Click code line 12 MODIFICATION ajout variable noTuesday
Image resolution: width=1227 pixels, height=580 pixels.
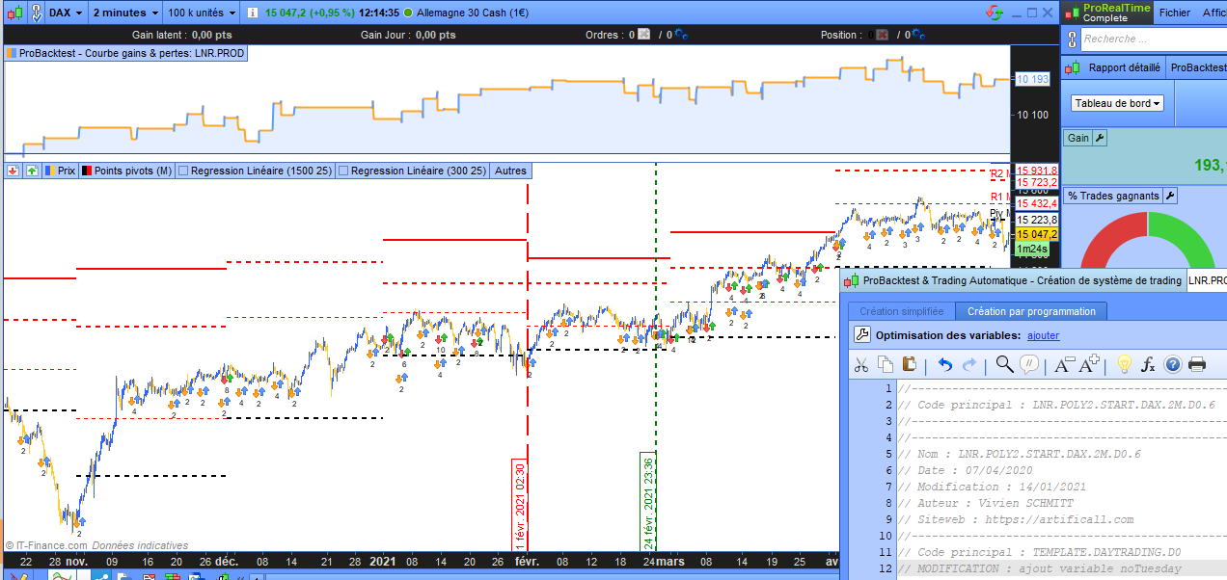pyautogui.click(x=1040, y=568)
